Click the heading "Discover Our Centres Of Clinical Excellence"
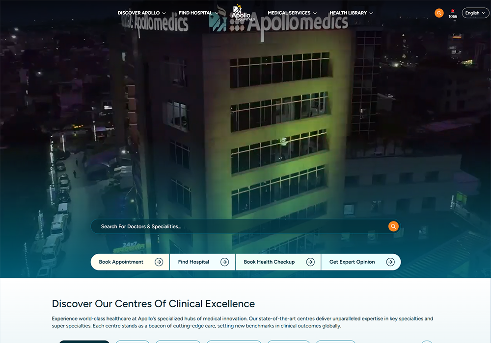The height and width of the screenshot is (343, 491). point(153,304)
